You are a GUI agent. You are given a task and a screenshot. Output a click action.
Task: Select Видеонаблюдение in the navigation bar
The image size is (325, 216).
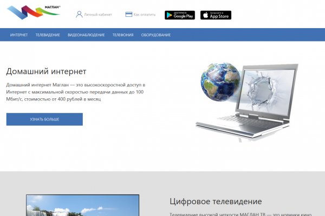[x=86, y=35]
